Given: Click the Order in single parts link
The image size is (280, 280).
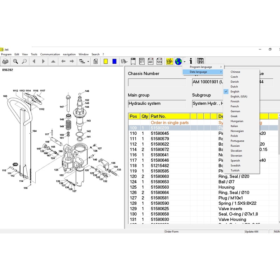Looking at the screenshot, I should (170, 123).
